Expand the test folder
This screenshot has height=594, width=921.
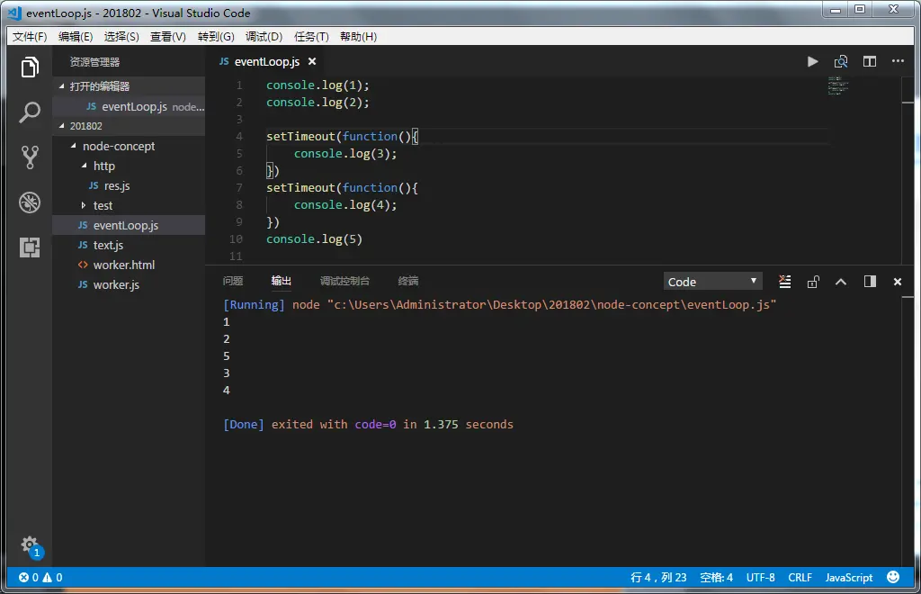pos(103,205)
